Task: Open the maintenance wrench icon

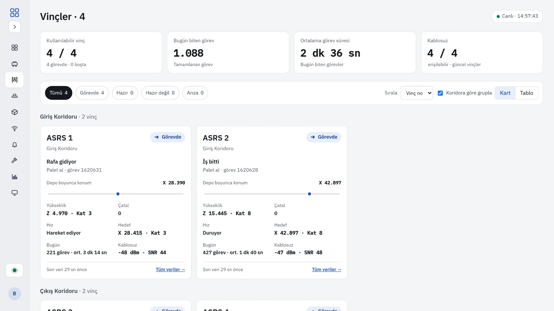Action: pos(15,160)
